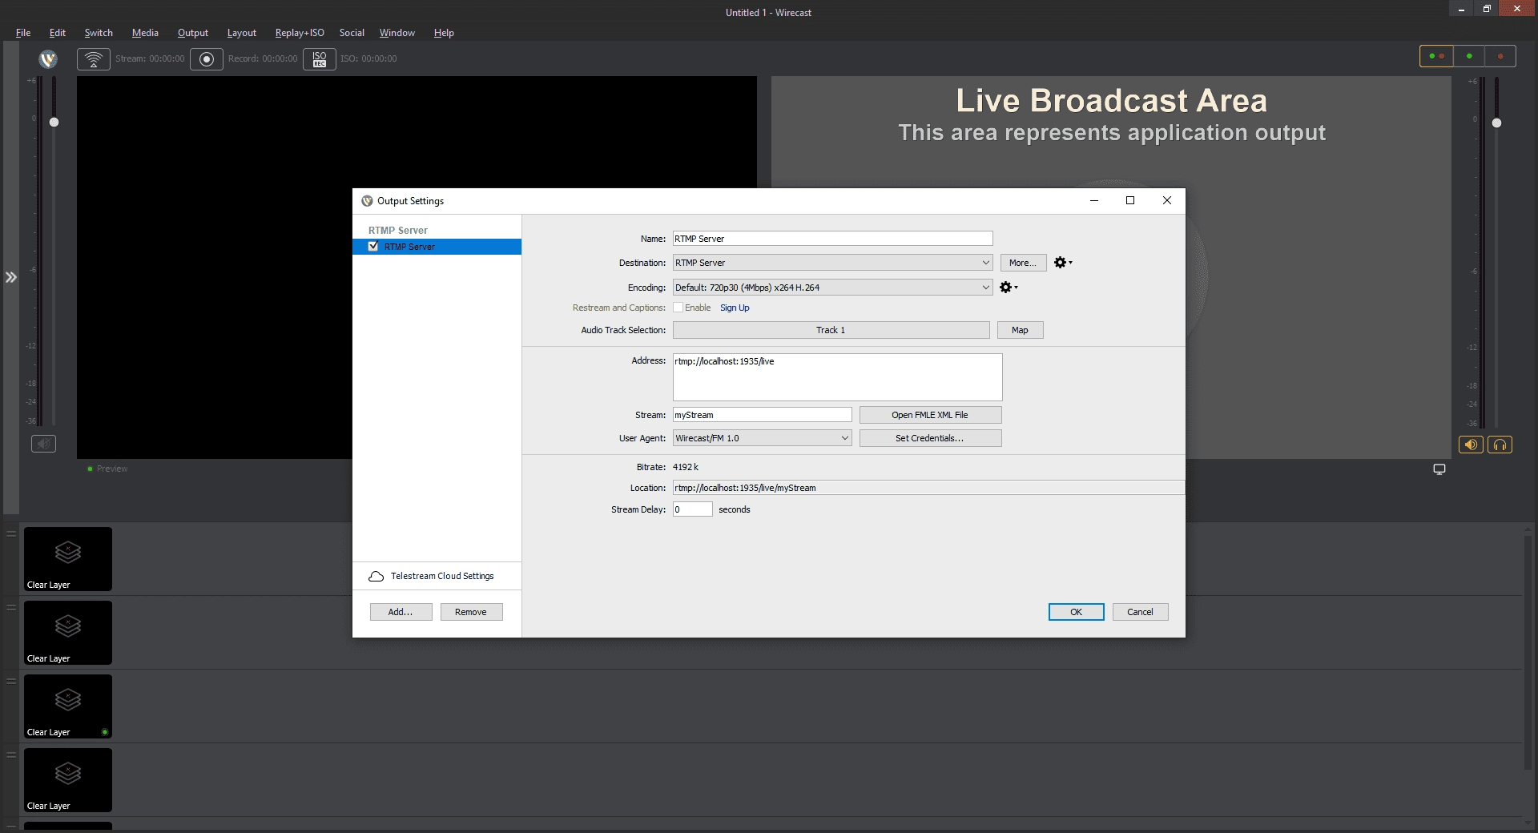
Task: Open Telestream Cloud Settings
Action: coord(437,576)
